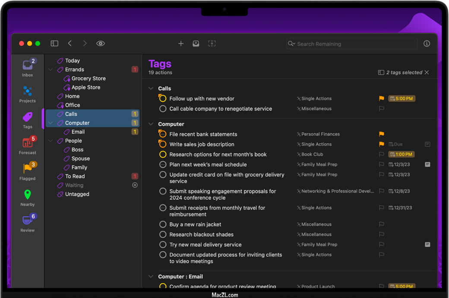The height and width of the screenshot is (298, 449).
Task: Clear the '2 tags selected' filter
Action: (x=427, y=73)
